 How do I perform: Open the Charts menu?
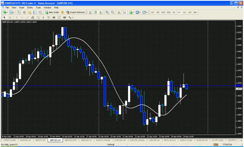click(30, 7)
